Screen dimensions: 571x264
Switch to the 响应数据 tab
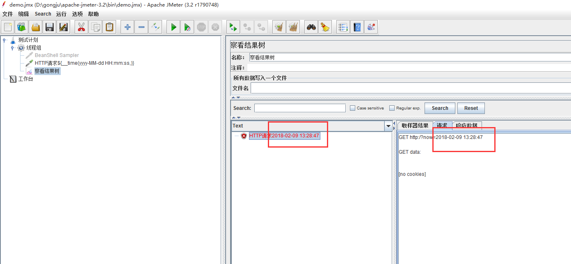pos(467,125)
